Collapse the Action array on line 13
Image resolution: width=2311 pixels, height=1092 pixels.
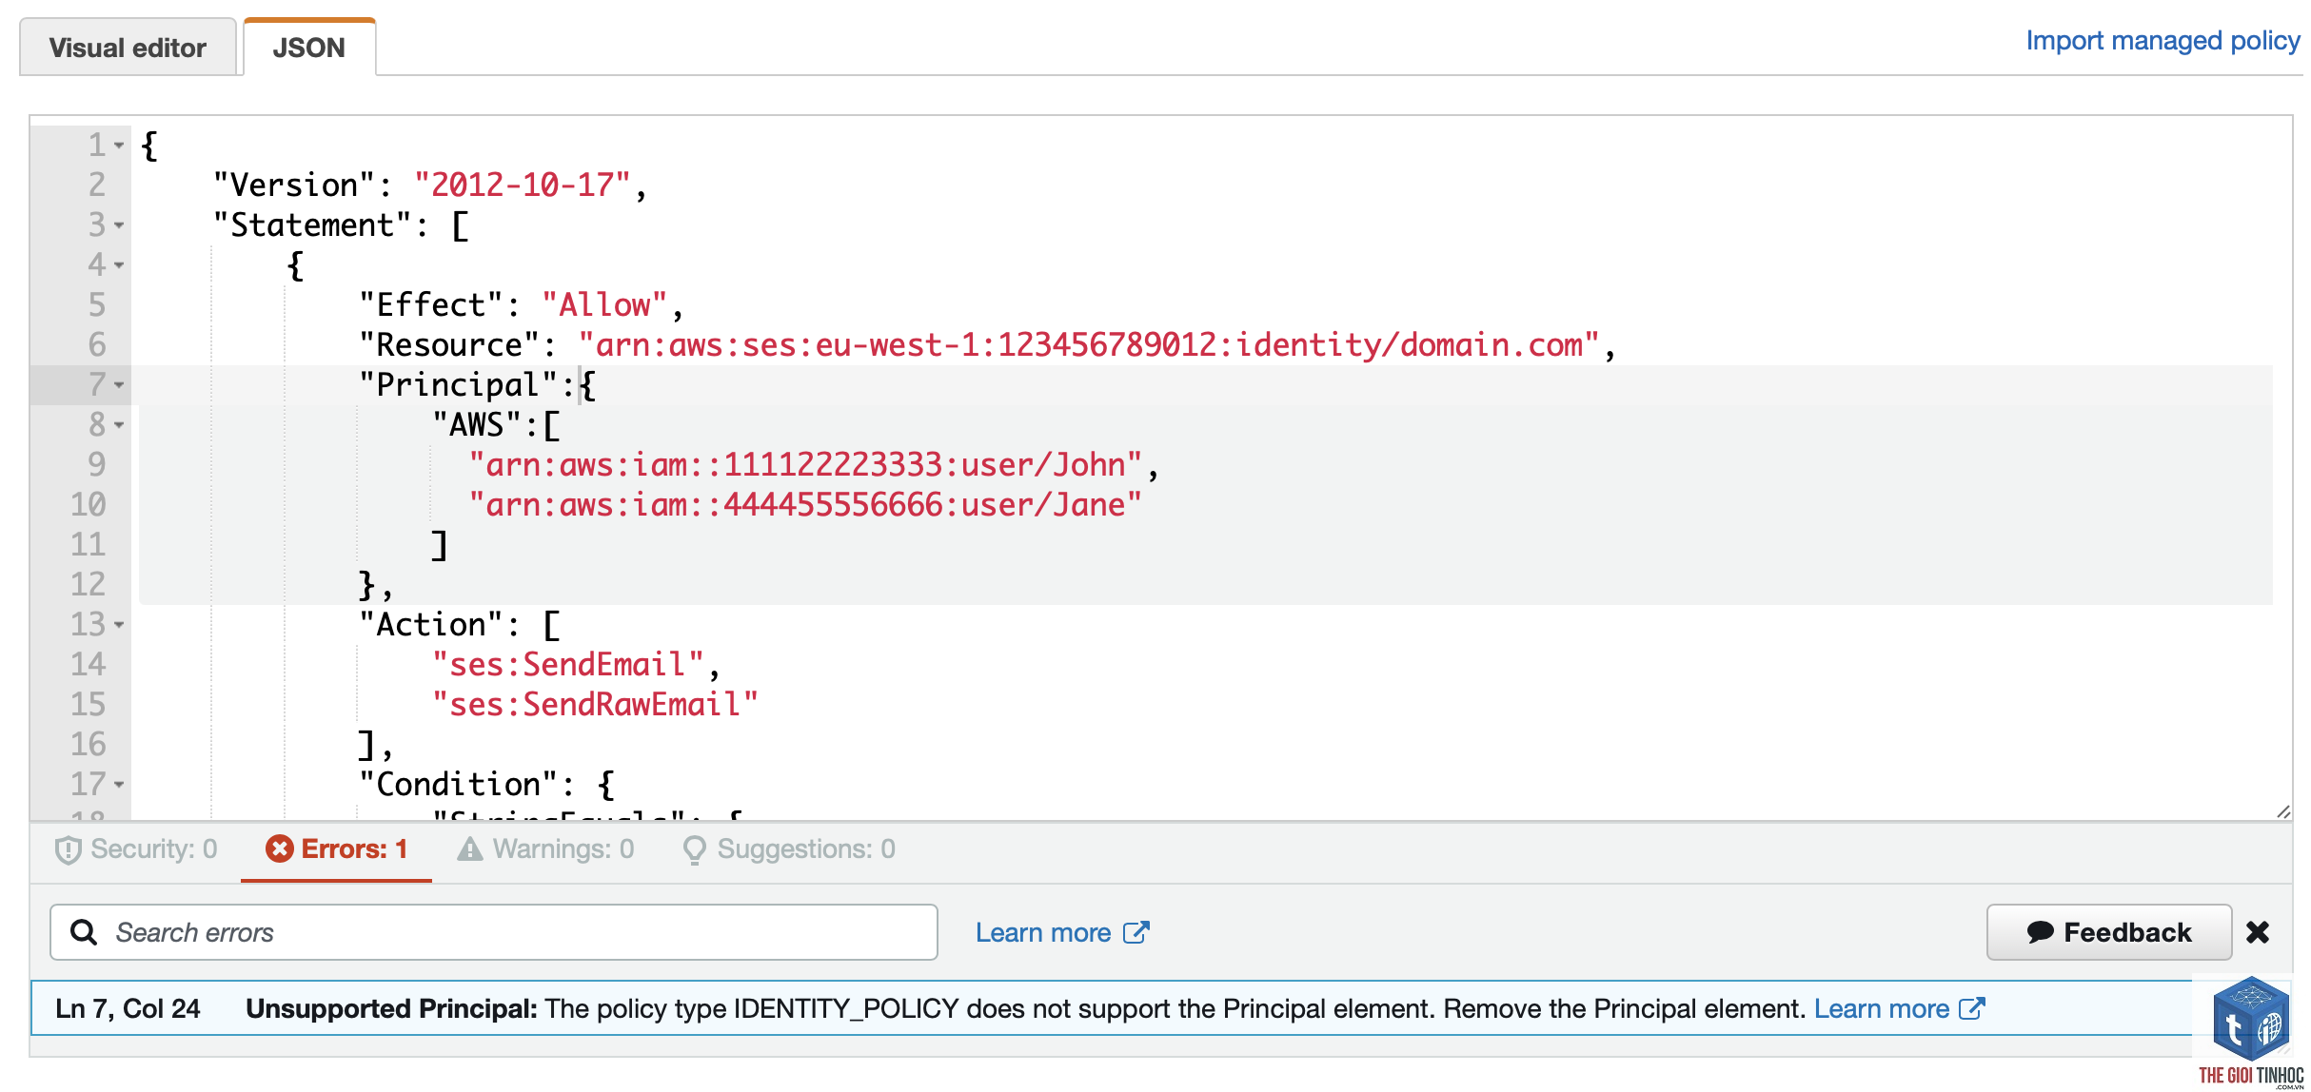[119, 625]
